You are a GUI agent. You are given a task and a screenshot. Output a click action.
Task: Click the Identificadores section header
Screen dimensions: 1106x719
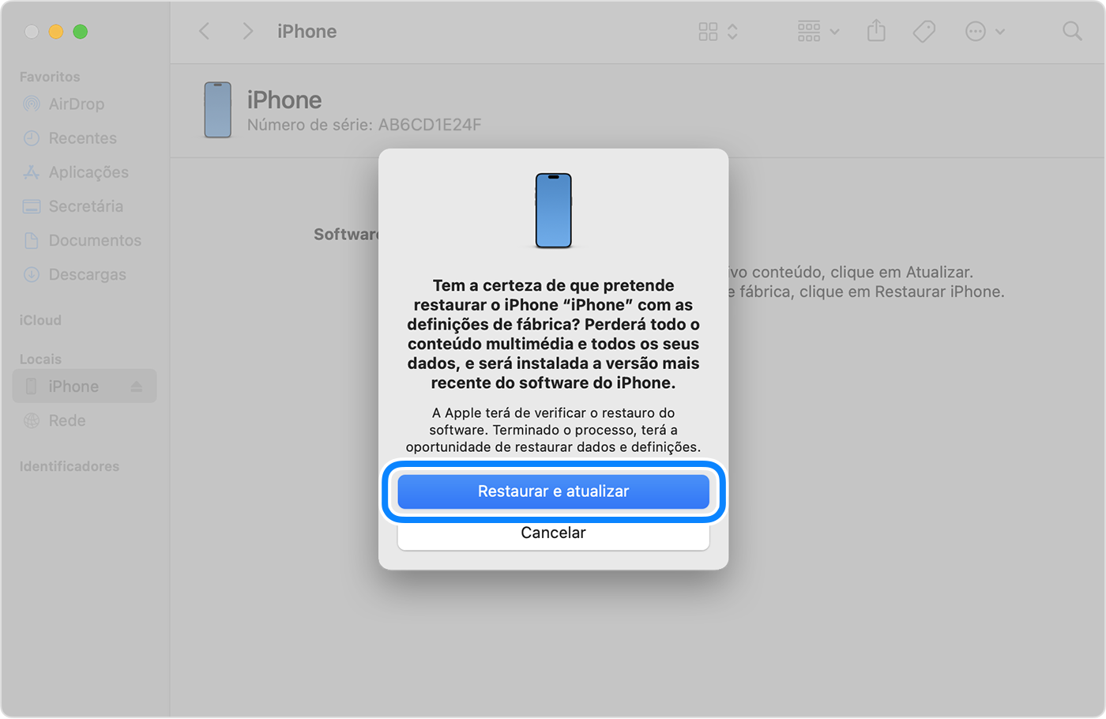pos(70,466)
